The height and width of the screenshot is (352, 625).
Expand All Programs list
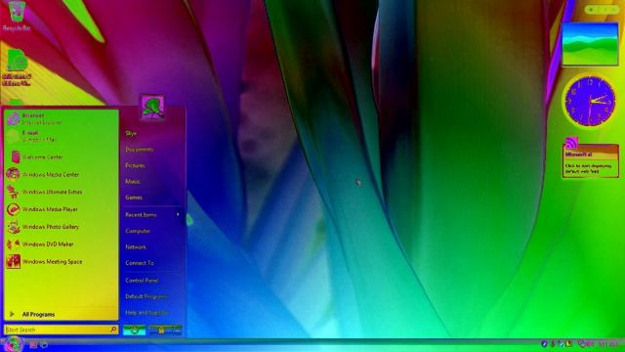click(x=61, y=315)
